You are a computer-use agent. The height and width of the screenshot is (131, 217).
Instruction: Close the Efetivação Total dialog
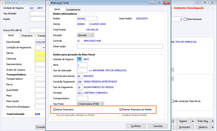pyautogui.click(x=166, y=3)
